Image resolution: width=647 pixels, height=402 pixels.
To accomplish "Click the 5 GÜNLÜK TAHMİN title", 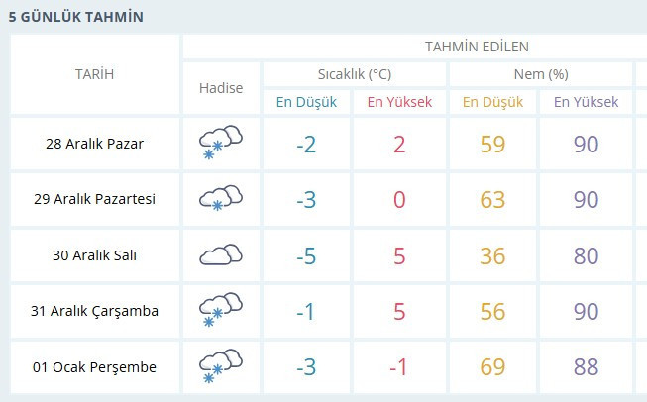I will tap(75, 17).
